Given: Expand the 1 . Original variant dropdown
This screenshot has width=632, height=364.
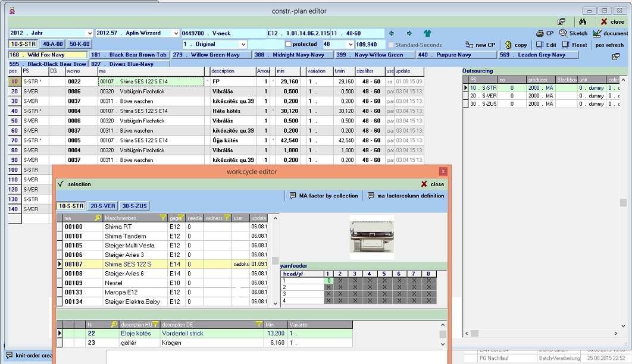Looking at the screenshot, I should [243, 45].
